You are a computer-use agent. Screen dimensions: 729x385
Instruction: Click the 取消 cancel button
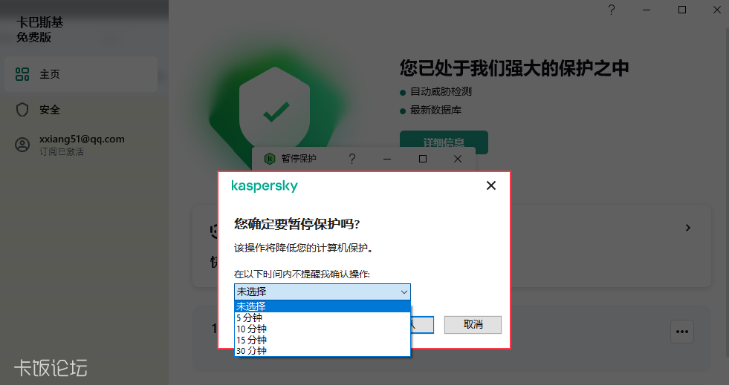point(473,325)
